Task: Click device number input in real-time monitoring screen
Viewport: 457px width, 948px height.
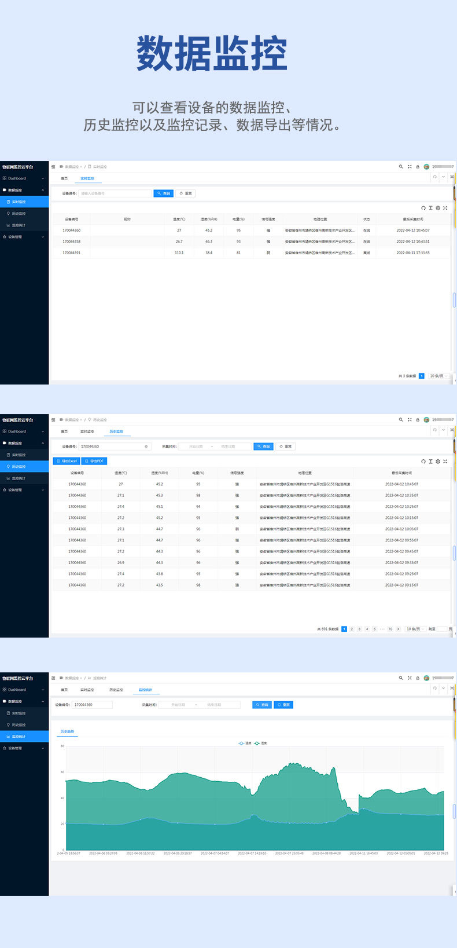Action: click(x=115, y=193)
